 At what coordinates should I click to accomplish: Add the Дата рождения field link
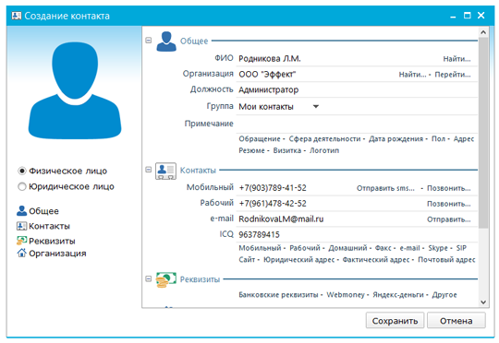(396, 139)
